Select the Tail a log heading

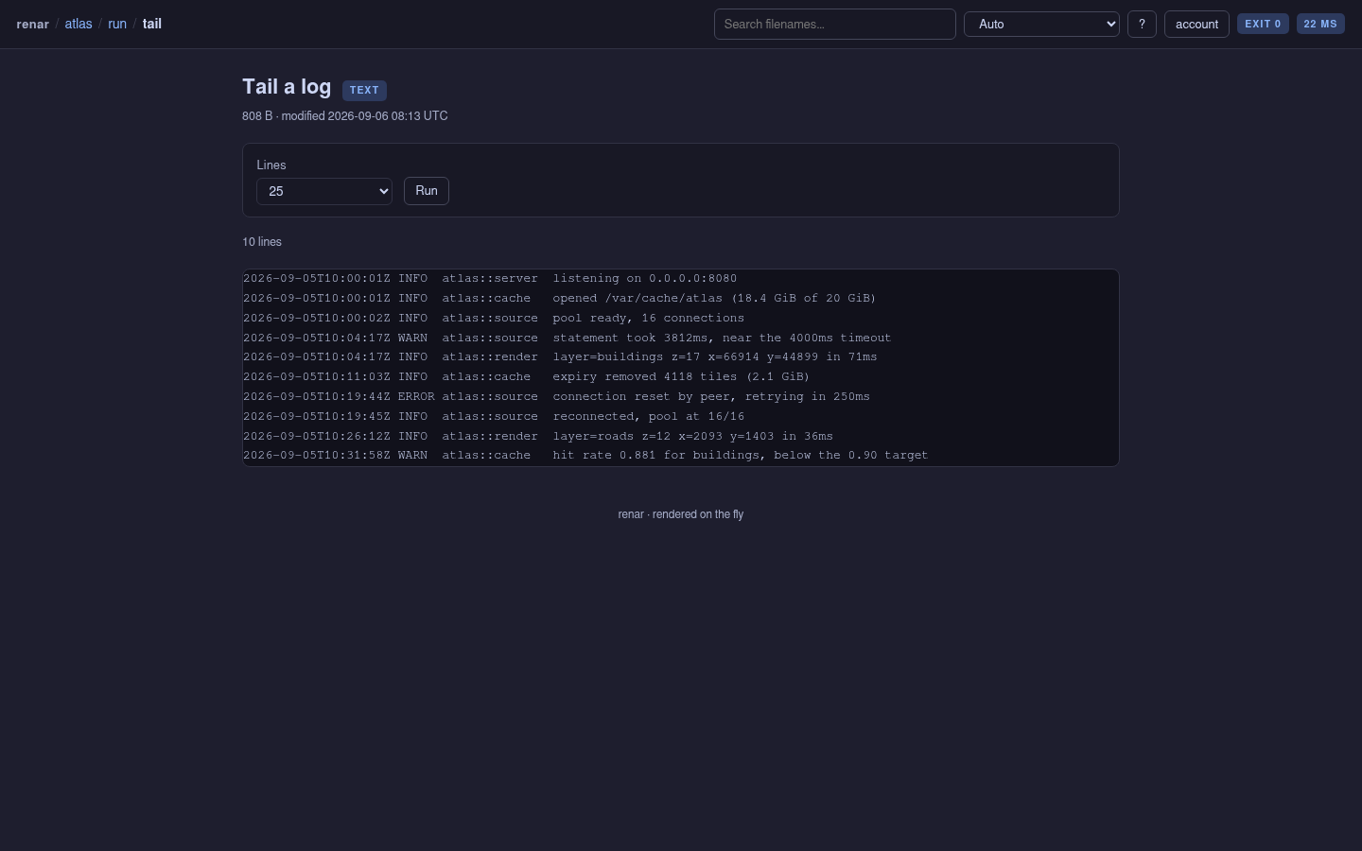coord(287,87)
